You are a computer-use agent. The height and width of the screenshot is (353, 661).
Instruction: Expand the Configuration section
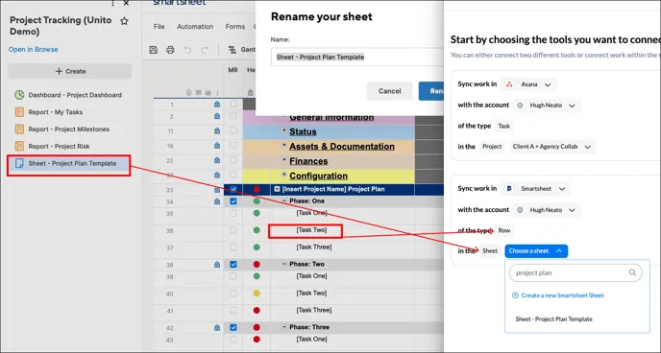[x=284, y=175]
